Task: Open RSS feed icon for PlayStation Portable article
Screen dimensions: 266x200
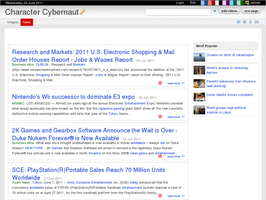Action: tap(160, 196)
